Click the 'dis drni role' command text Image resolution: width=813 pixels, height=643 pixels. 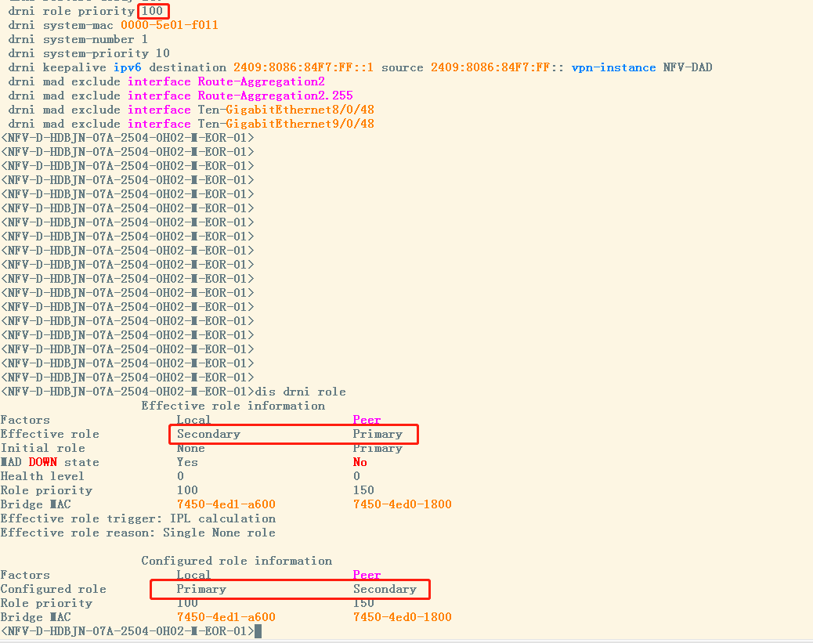tap(300, 392)
